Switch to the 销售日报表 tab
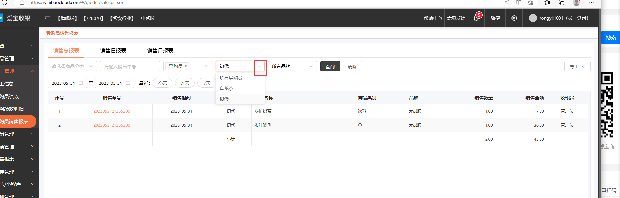Screen dimensions: 620x198 pyautogui.click(x=113, y=51)
